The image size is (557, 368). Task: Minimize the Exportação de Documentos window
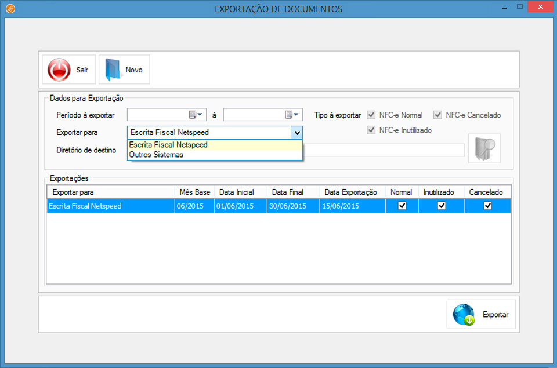[504, 7]
